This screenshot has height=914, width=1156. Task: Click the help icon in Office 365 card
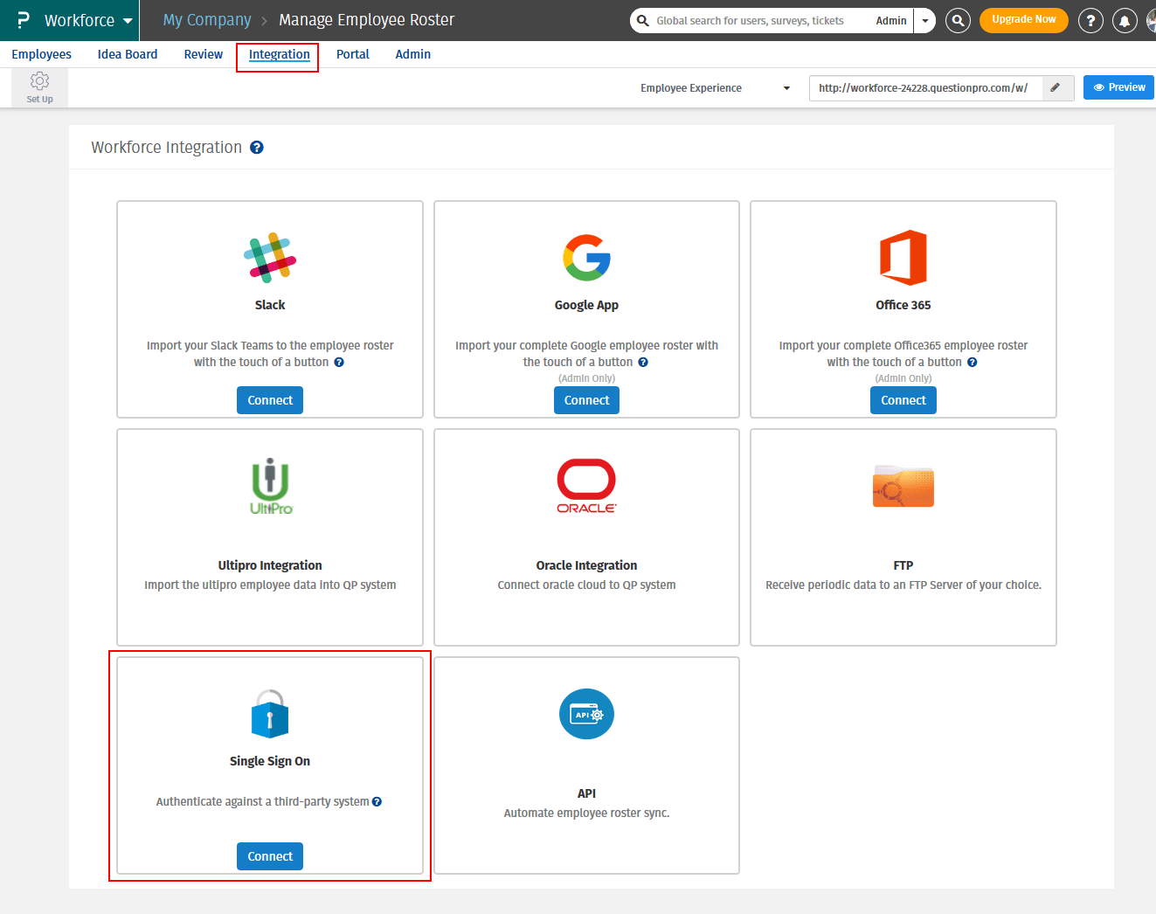click(973, 363)
